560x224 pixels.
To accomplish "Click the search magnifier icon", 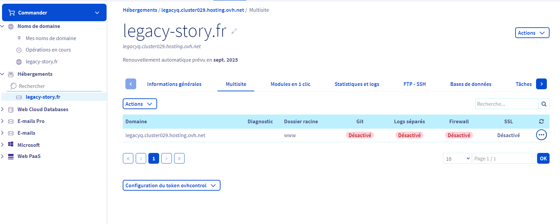I will tap(544, 104).
